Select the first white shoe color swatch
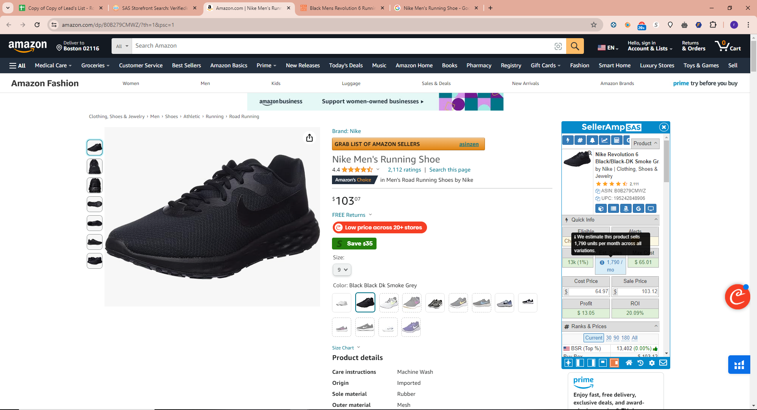 click(x=342, y=303)
